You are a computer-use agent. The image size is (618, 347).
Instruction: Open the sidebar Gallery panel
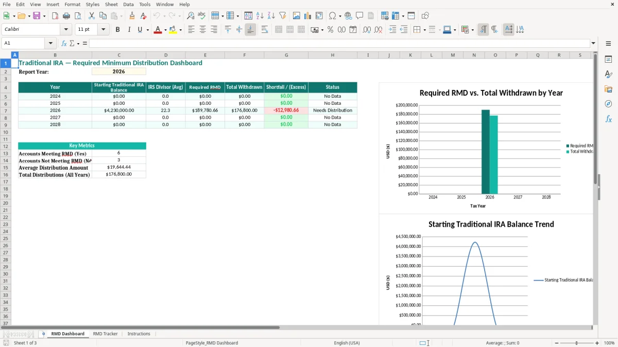(x=608, y=89)
